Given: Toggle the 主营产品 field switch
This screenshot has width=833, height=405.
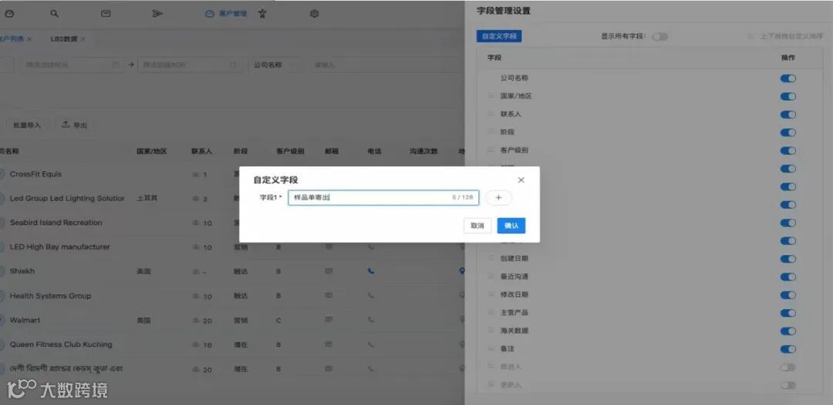Looking at the screenshot, I should (787, 313).
